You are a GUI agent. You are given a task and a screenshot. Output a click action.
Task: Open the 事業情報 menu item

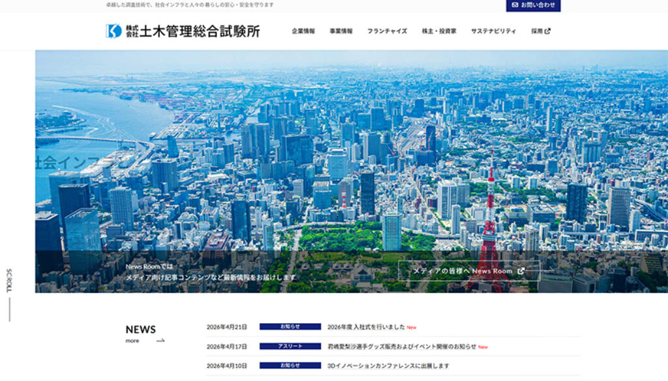[x=341, y=29]
